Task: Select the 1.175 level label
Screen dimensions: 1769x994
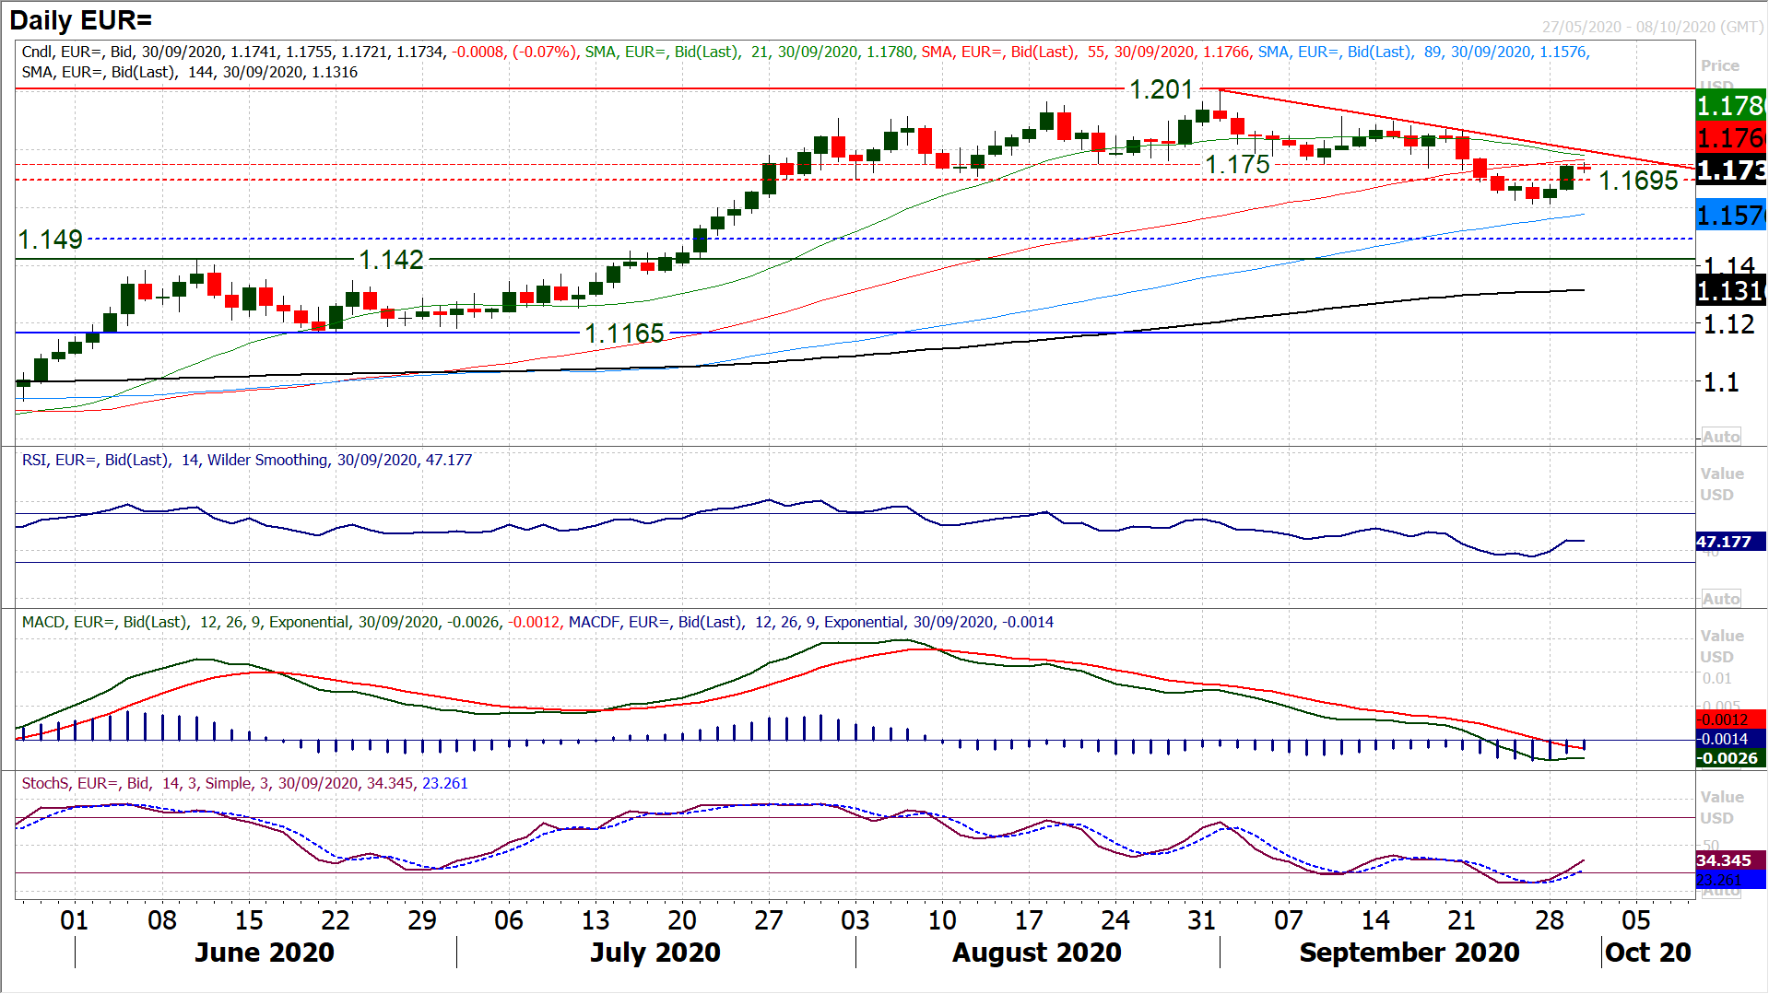Action: click(1237, 165)
